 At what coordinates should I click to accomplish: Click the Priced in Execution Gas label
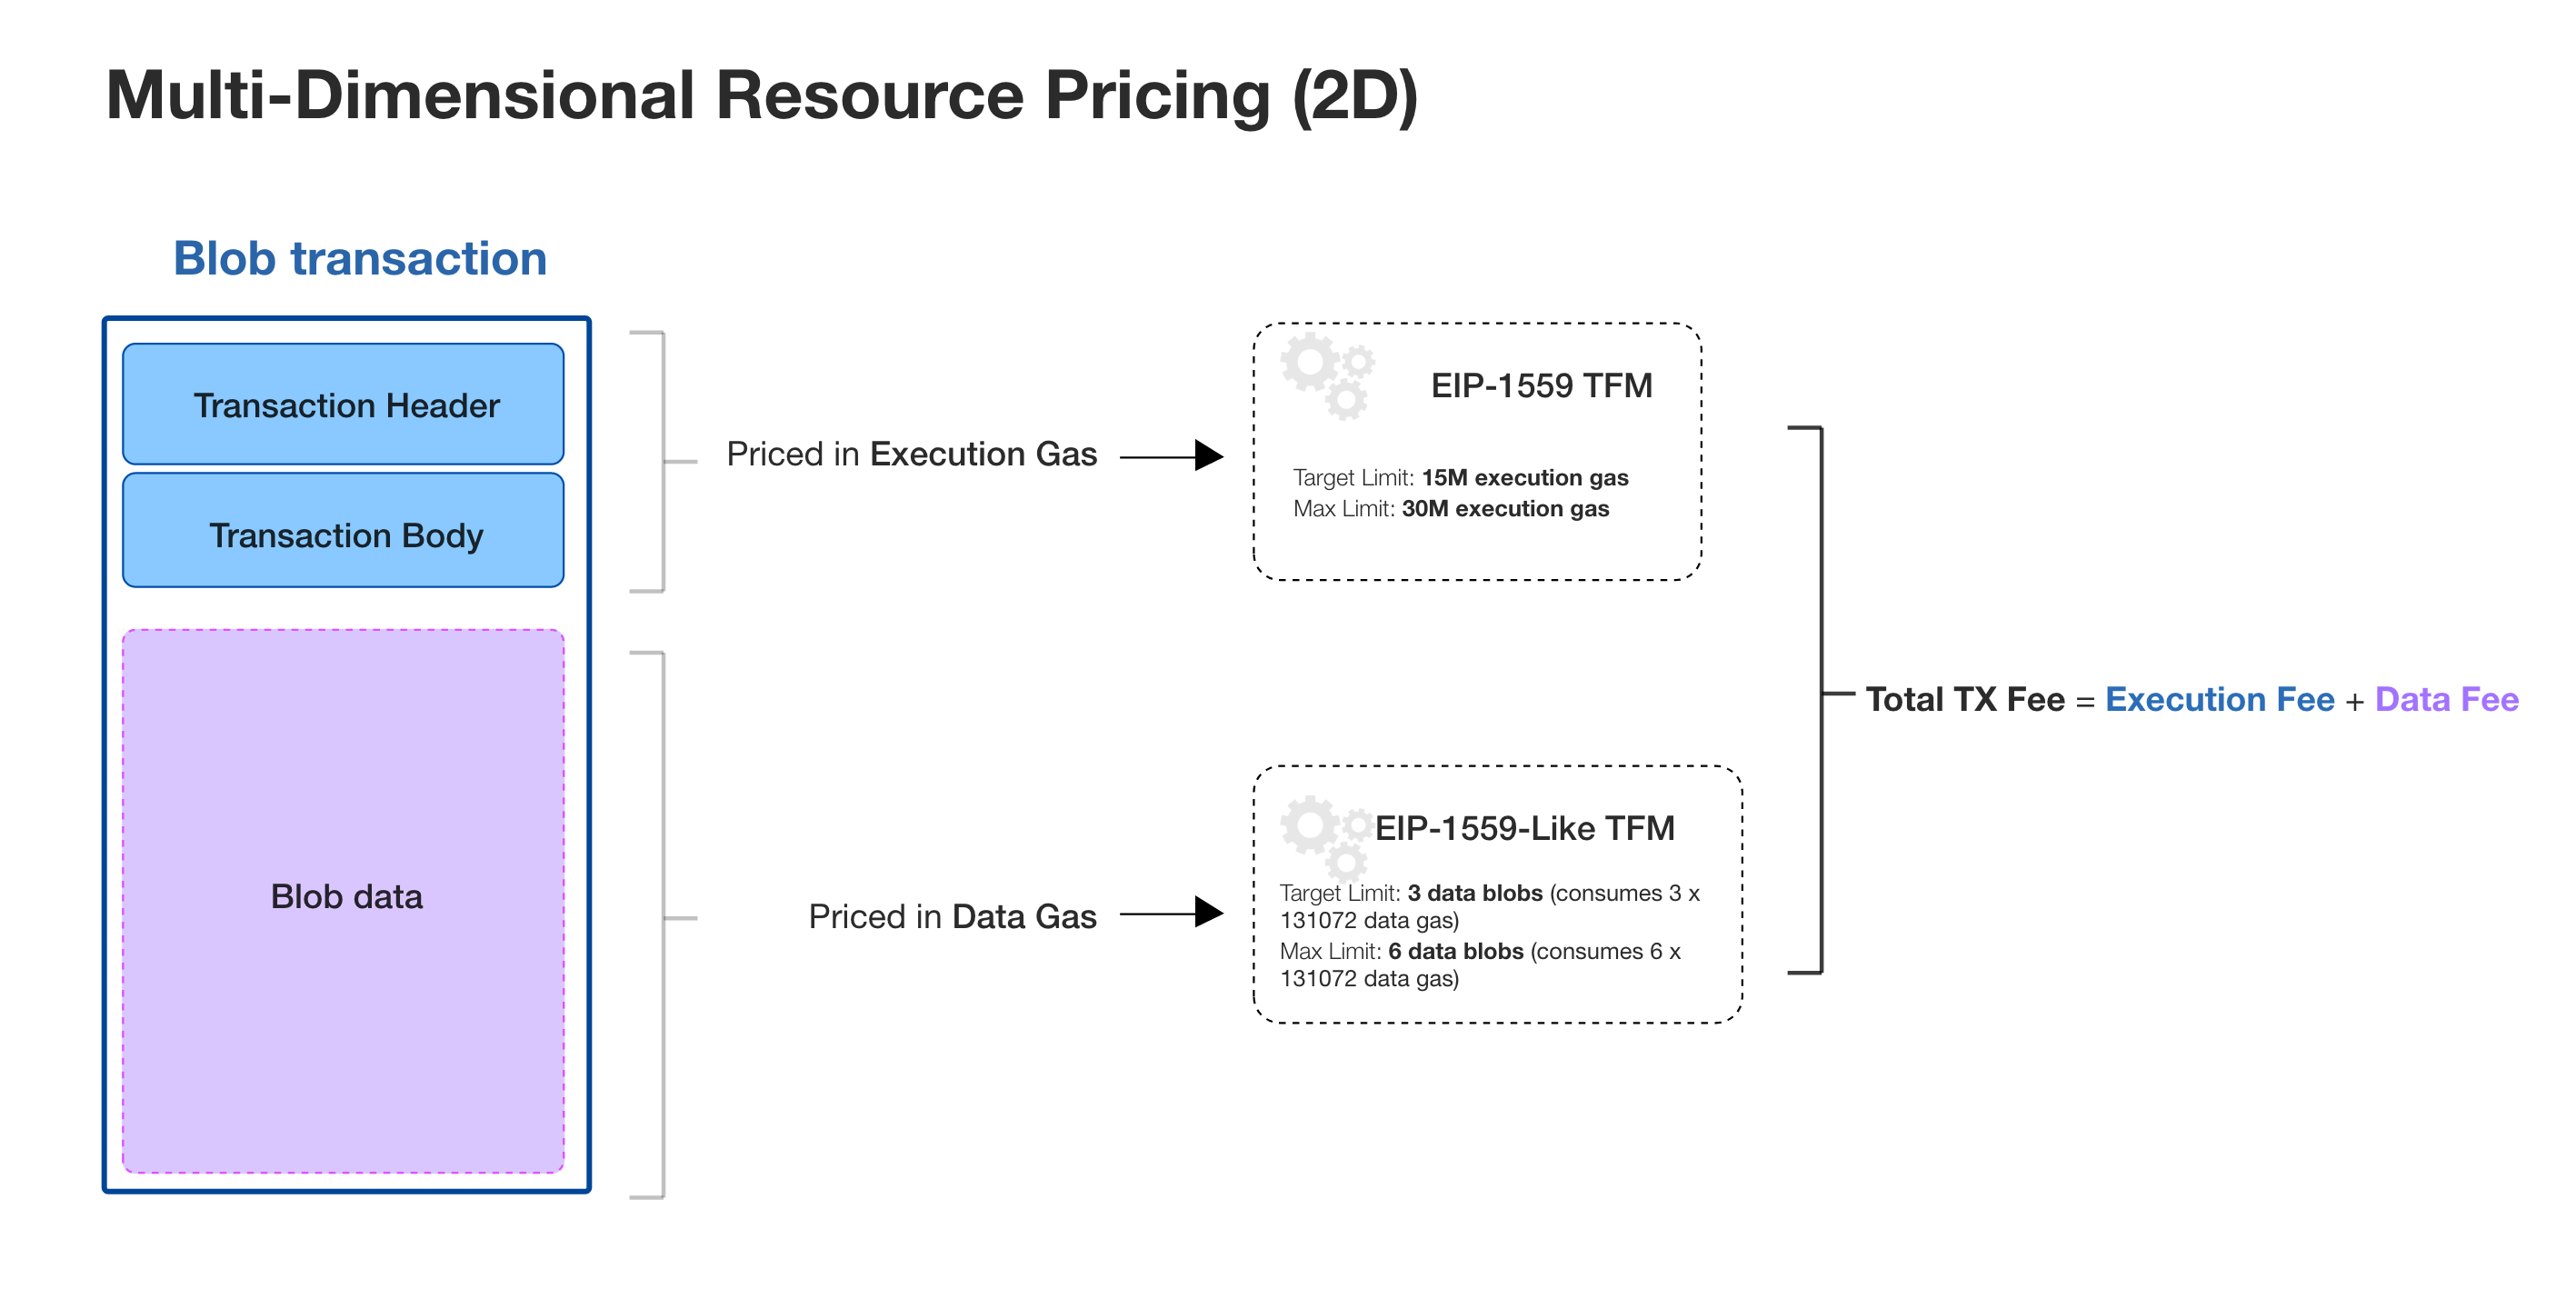(911, 455)
